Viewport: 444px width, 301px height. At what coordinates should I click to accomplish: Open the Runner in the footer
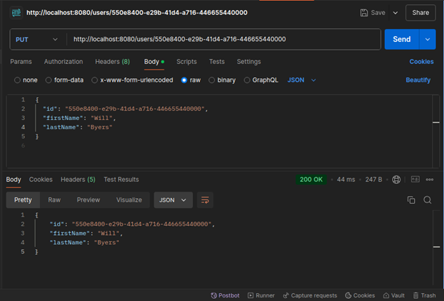pyautogui.click(x=261, y=295)
